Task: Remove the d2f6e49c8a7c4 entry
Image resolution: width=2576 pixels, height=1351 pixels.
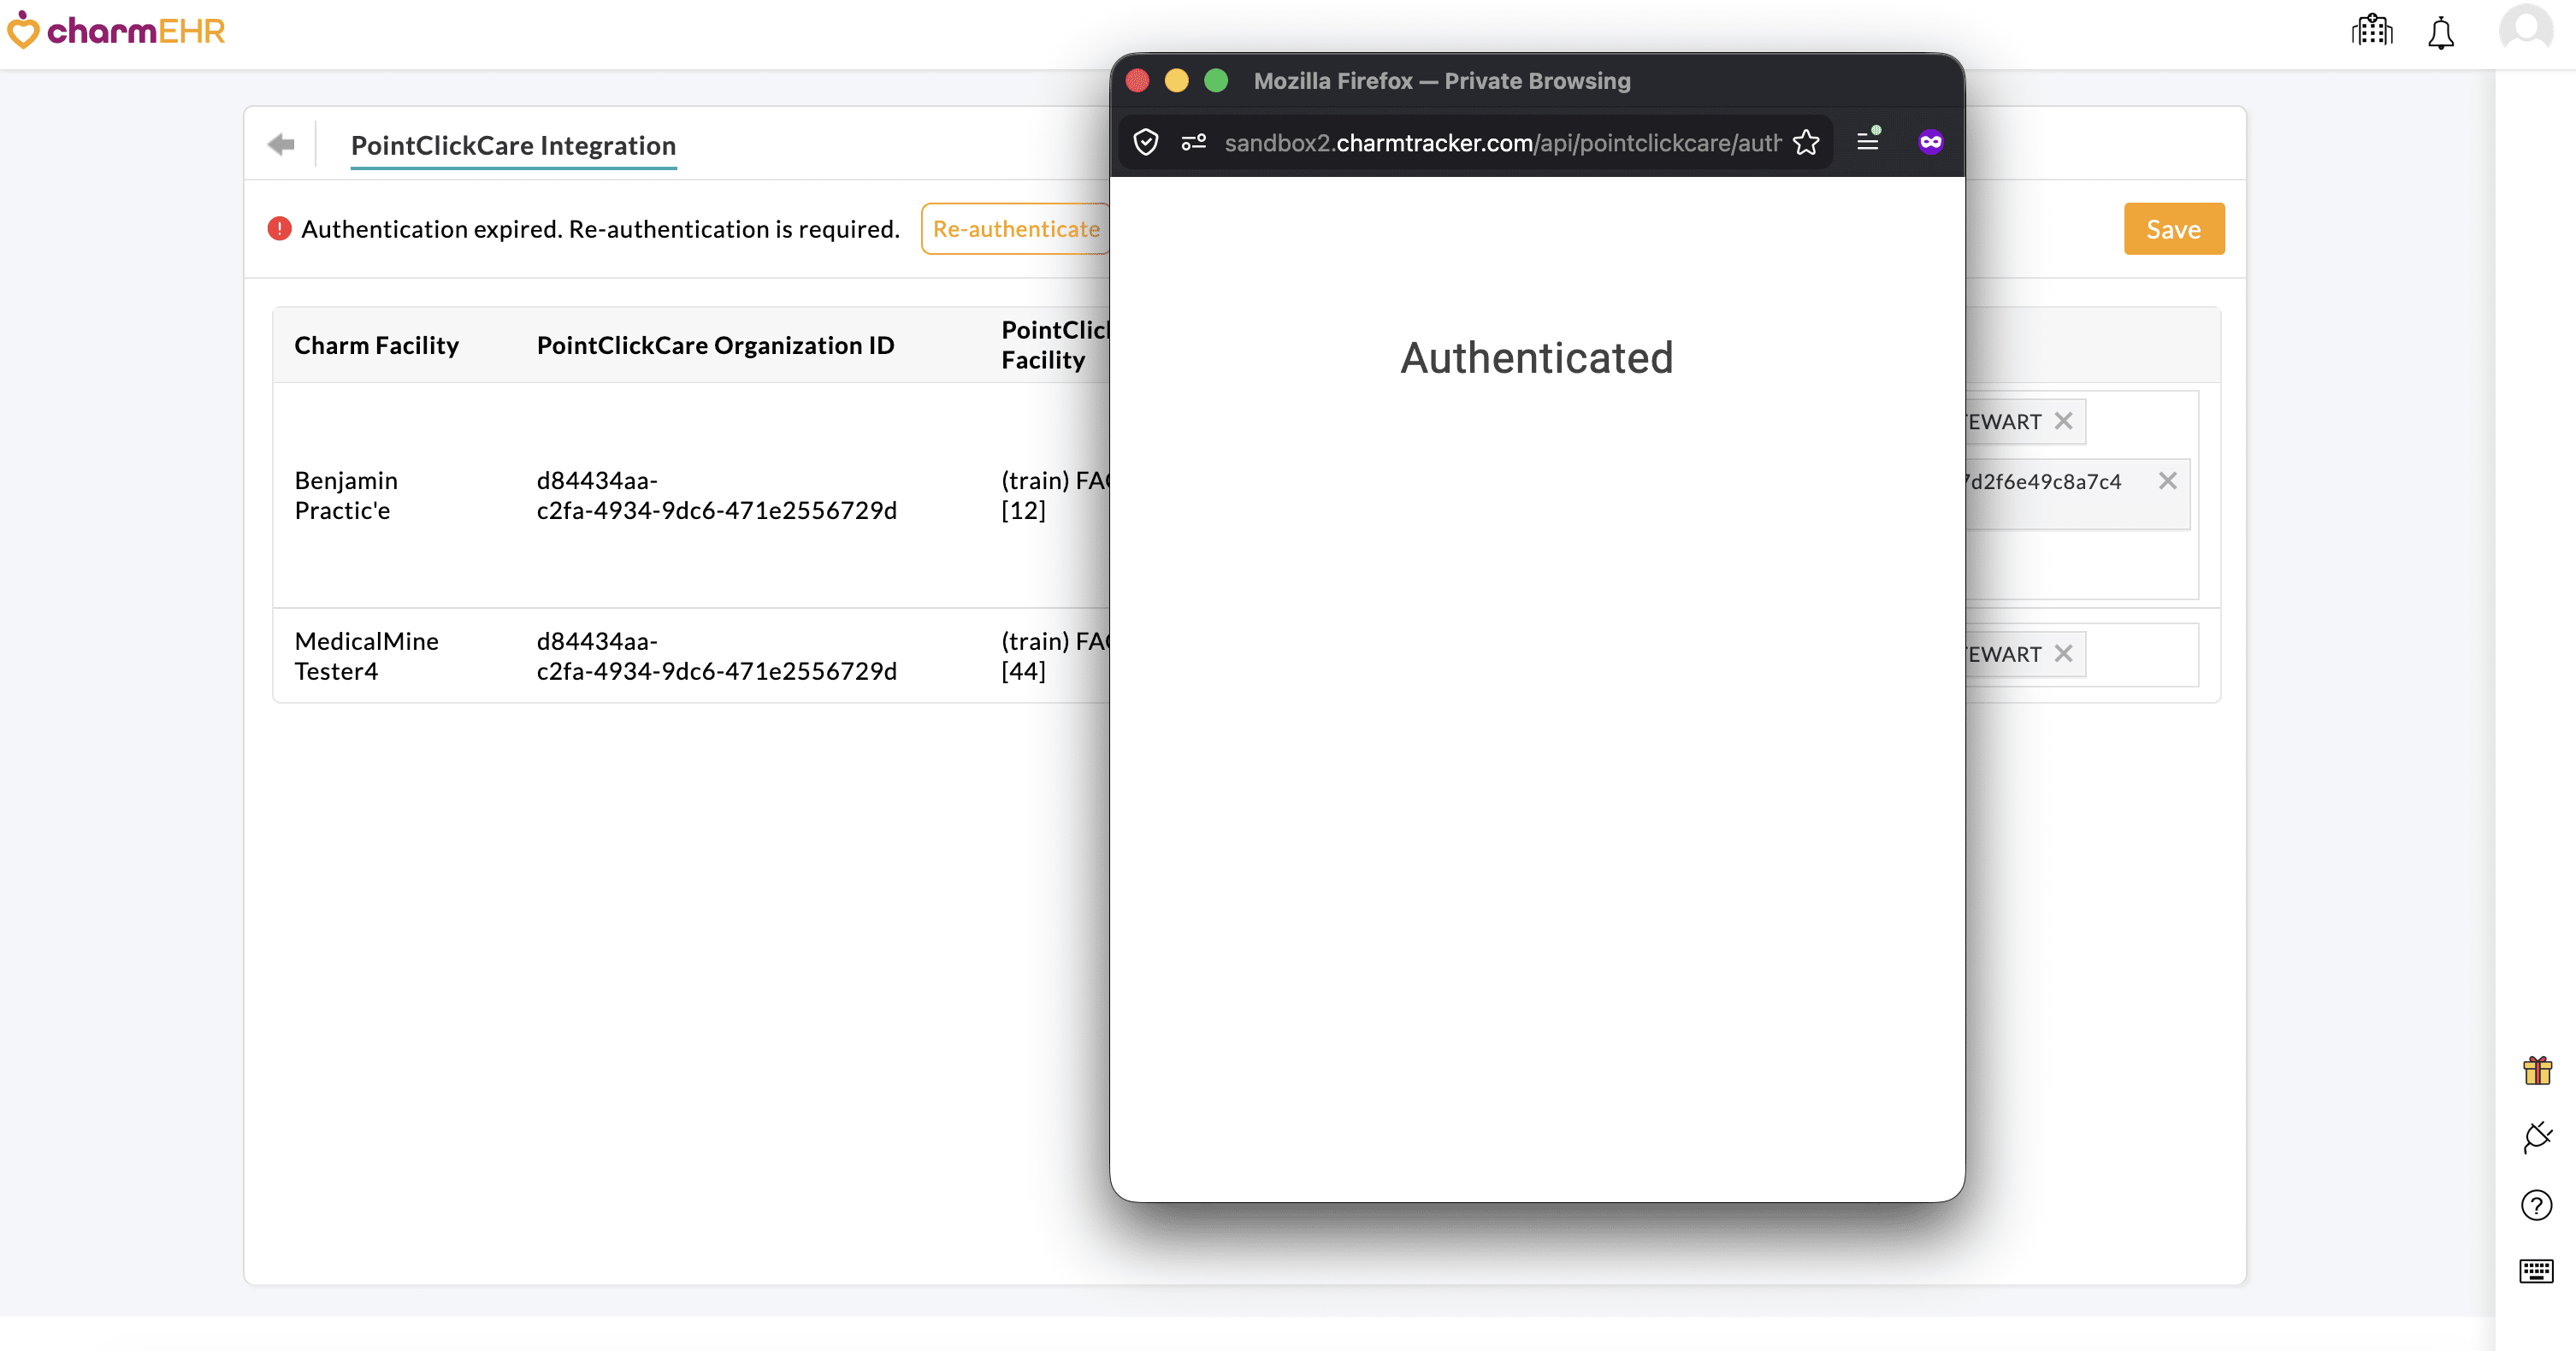Action: coord(2168,481)
